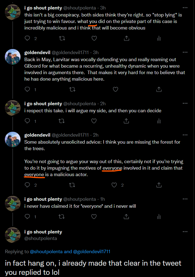Viewport: 195px width, 277px height.
Task: Like the "never have claimed" tweet
Action: [x=94, y=216]
